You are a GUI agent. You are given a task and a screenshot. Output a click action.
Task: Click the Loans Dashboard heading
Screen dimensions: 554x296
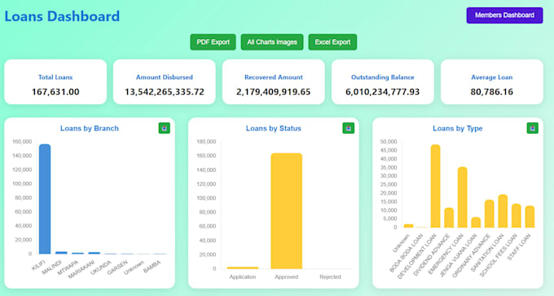click(62, 16)
